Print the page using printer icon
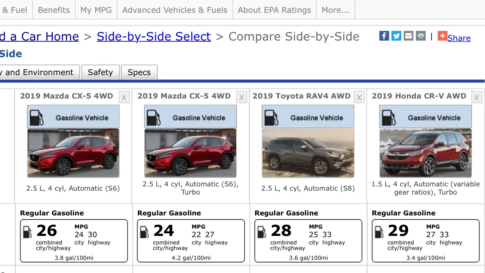Image resolution: width=485 pixels, height=273 pixels. point(421,36)
